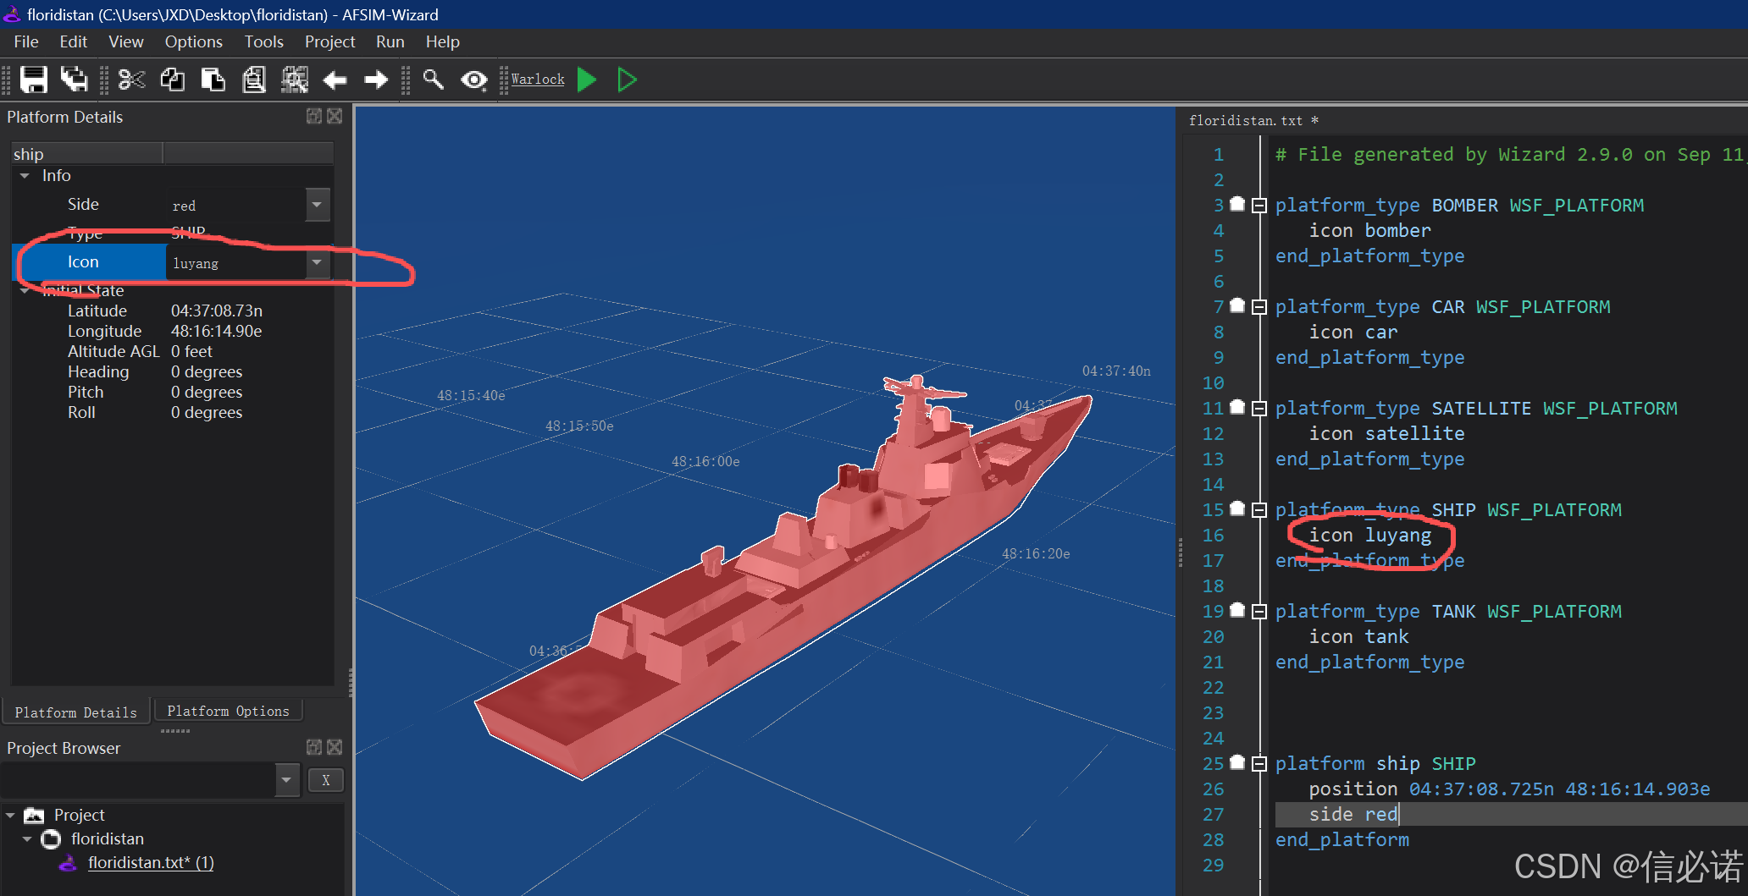Run scenario with solid green play button
This screenshot has width=1748, height=896.
point(587,80)
